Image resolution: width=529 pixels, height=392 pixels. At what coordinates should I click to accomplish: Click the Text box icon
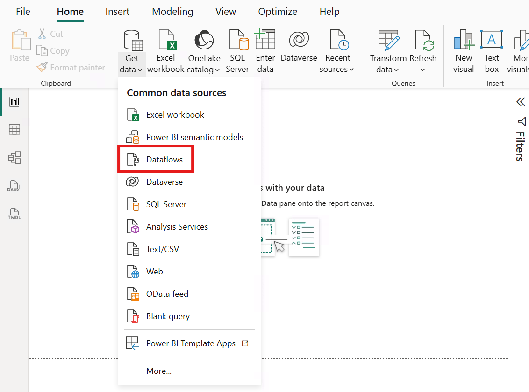[x=492, y=39]
